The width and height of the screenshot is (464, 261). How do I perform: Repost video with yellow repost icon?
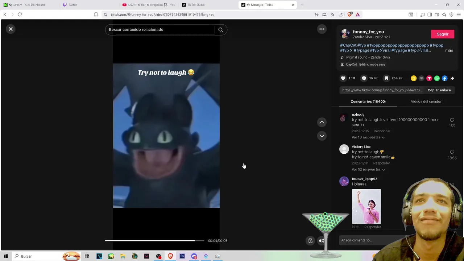[414, 78]
